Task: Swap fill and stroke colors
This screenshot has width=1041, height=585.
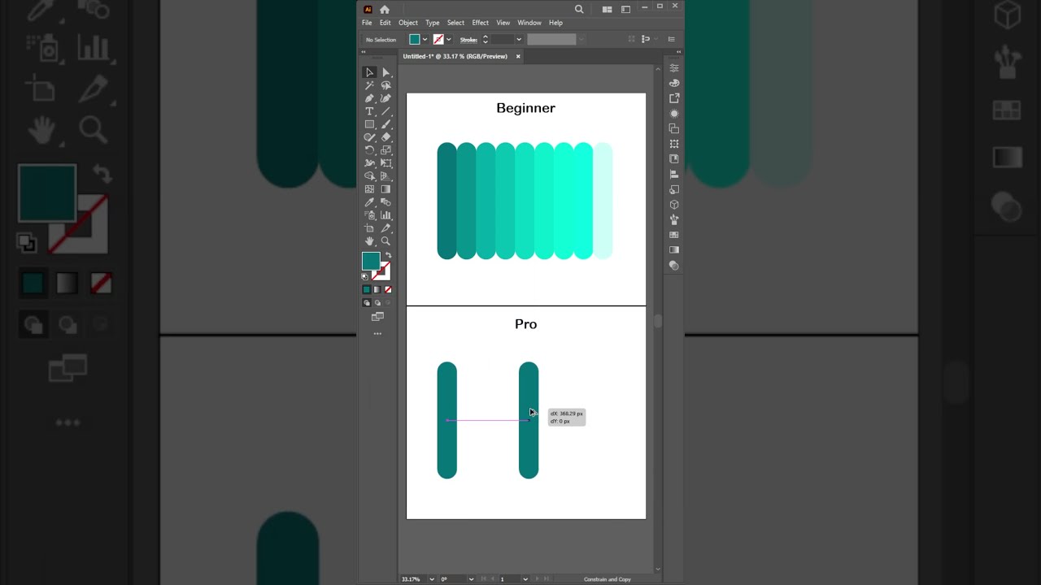Action: [388, 256]
